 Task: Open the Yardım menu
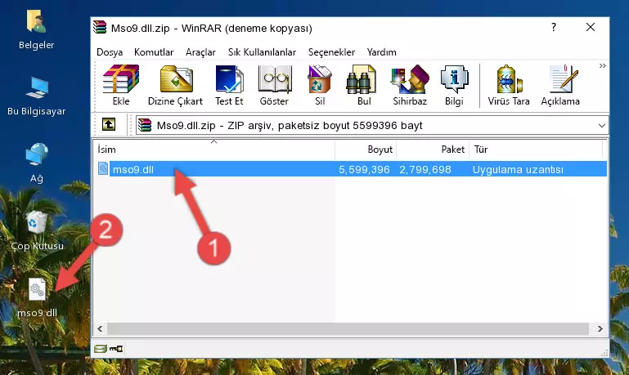point(381,52)
